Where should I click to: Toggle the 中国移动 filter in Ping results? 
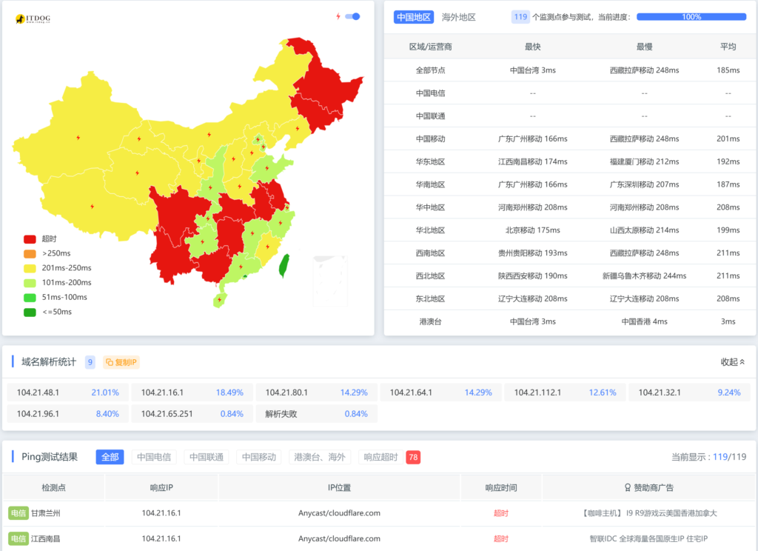click(x=258, y=457)
